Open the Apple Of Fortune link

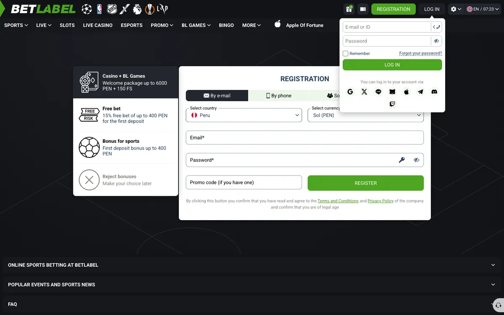click(x=304, y=25)
